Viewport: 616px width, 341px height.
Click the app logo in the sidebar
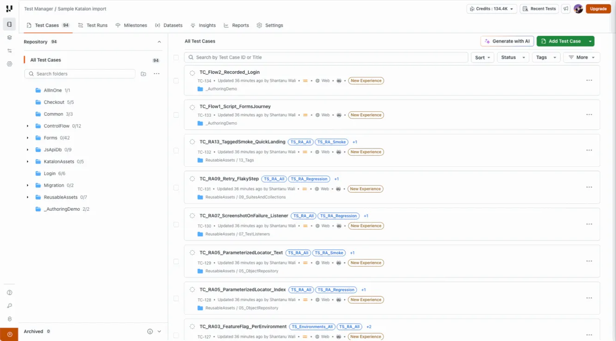click(x=9, y=9)
